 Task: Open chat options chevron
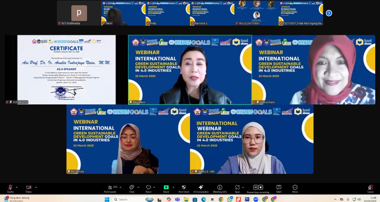click(x=138, y=187)
